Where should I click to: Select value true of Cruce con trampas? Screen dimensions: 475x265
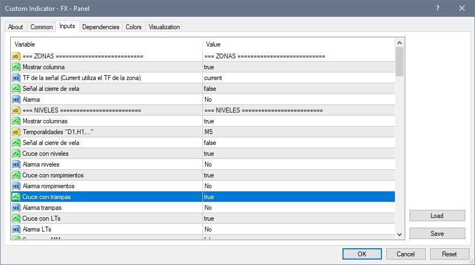tap(299, 197)
